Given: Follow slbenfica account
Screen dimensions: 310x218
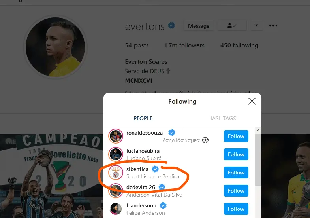Looking at the screenshot, I should click(236, 173).
